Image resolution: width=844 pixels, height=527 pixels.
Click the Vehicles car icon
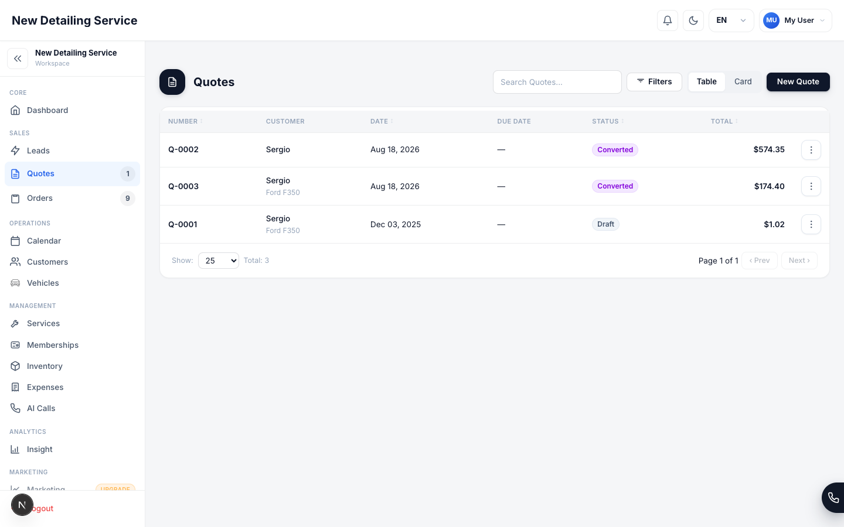(x=15, y=283)
